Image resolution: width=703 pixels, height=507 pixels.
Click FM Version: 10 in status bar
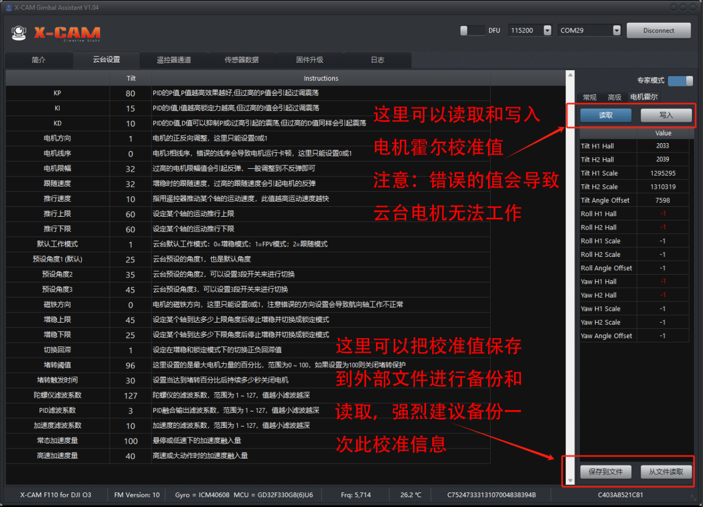point(136,495)
